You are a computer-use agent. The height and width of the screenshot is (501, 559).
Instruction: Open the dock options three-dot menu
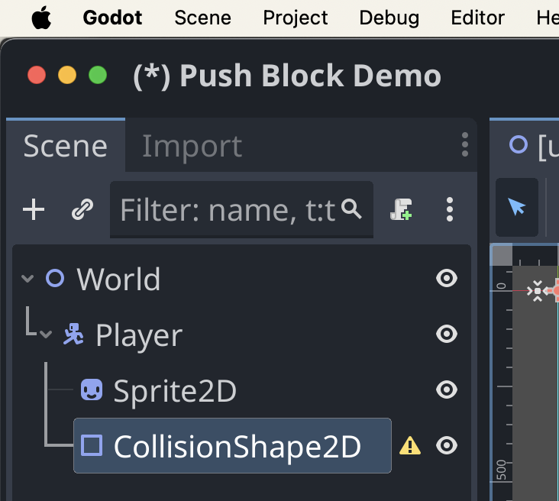(464, 144)
